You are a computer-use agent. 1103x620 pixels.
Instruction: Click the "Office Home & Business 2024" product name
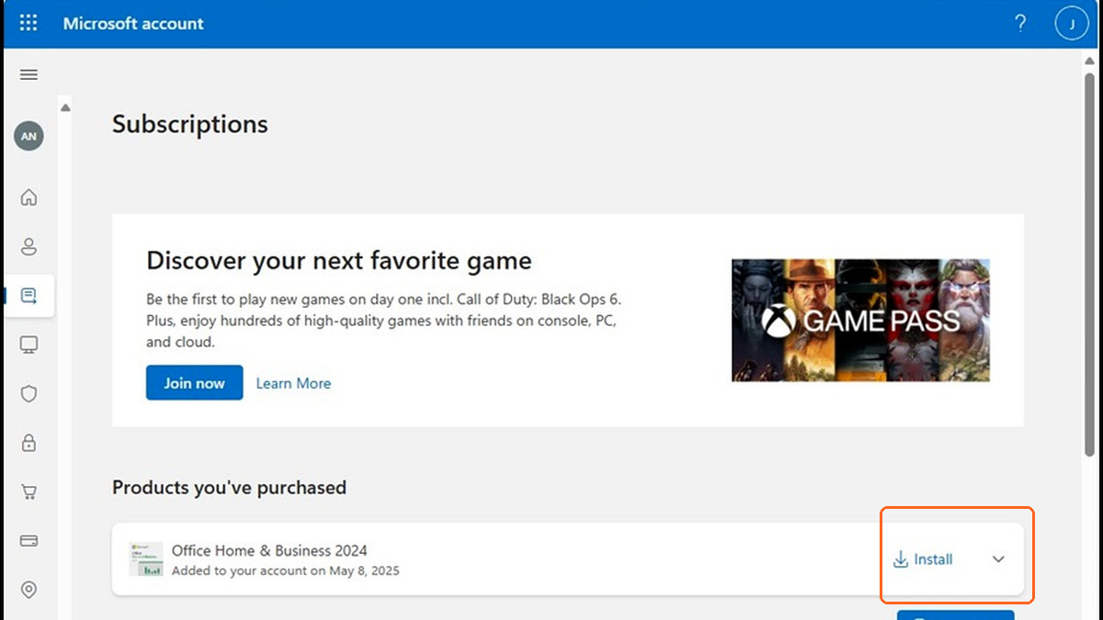coord(269,550)
